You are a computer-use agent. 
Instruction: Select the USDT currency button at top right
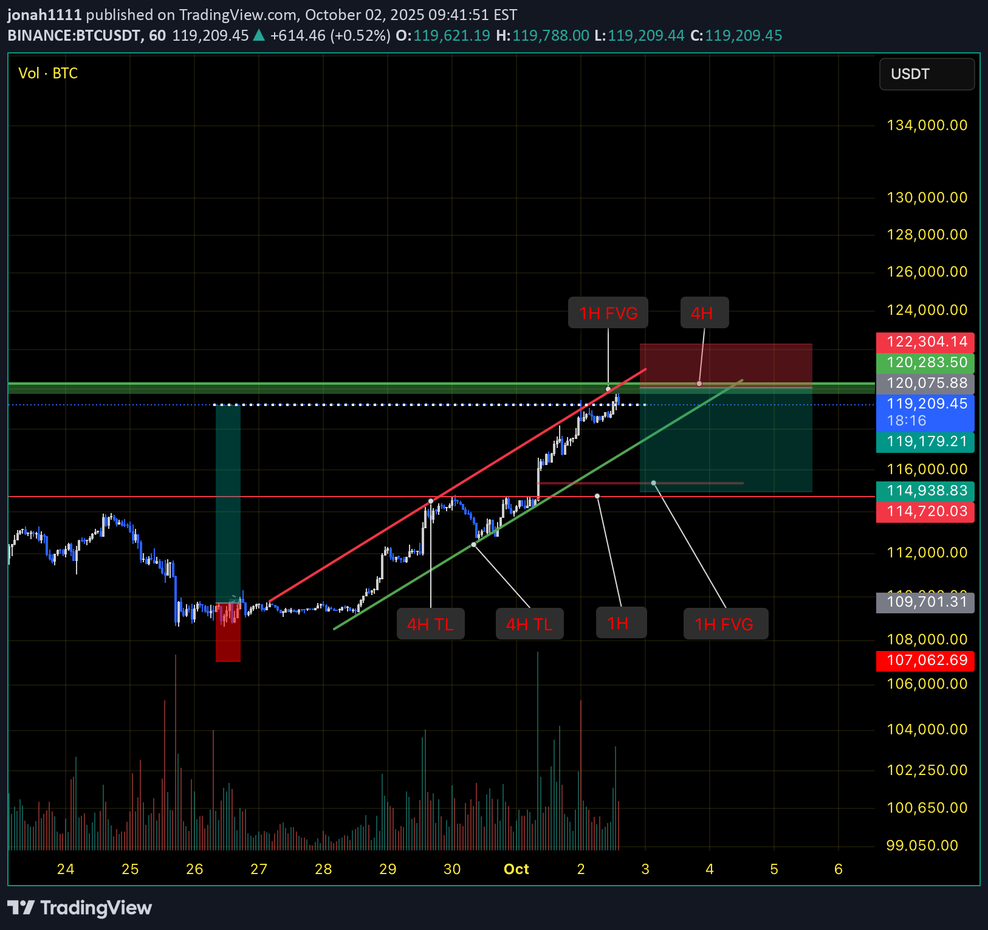point(926,74)
